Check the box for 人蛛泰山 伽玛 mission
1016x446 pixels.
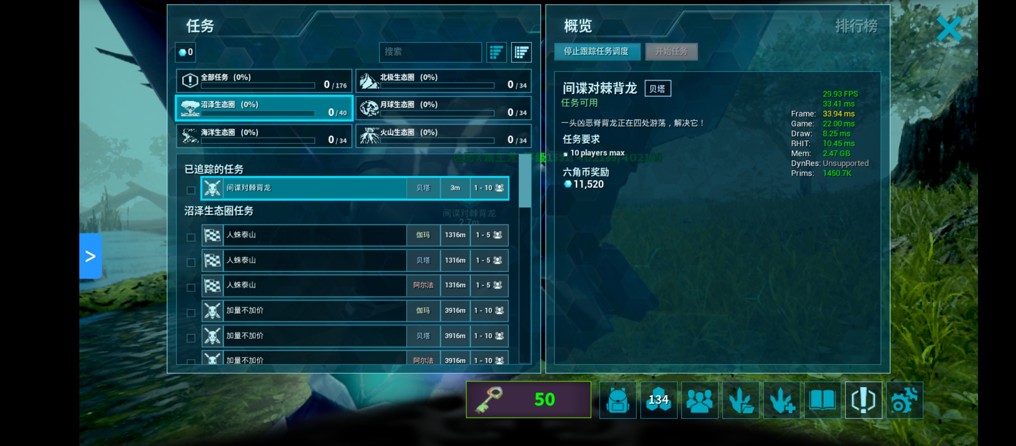(191, 237)
